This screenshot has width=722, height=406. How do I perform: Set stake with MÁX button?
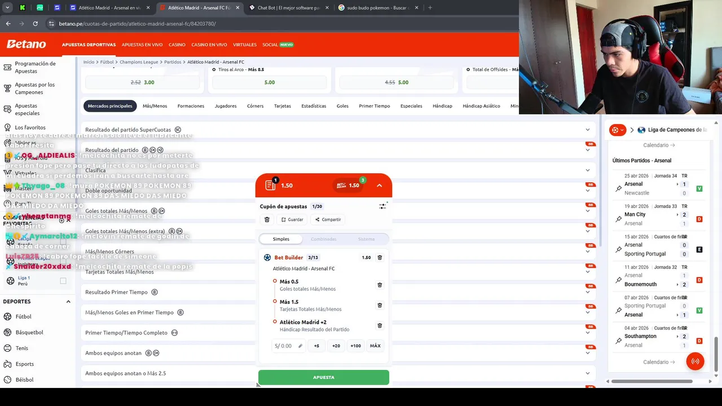(375, 346)
